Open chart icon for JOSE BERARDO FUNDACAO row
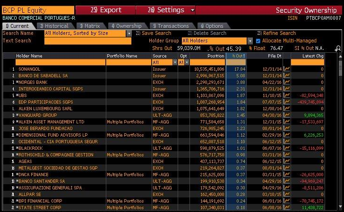The width and height of the screenshot is (344, 212). pyautogui.click(x=286, y=128)
